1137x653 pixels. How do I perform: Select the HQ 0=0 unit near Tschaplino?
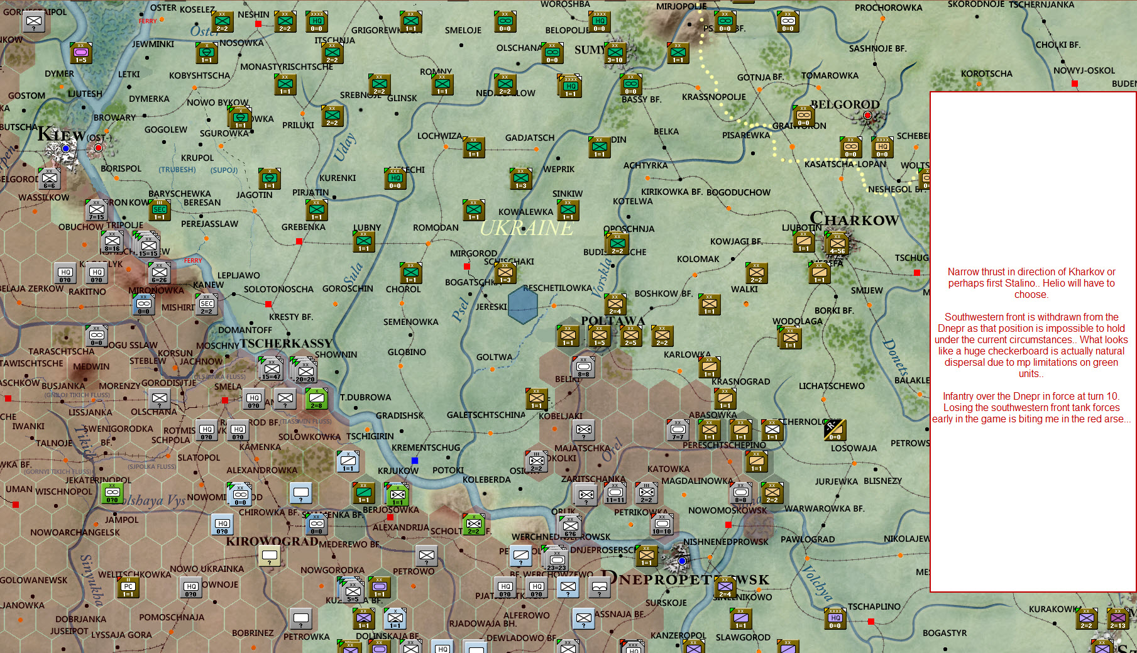pos(835,618)
